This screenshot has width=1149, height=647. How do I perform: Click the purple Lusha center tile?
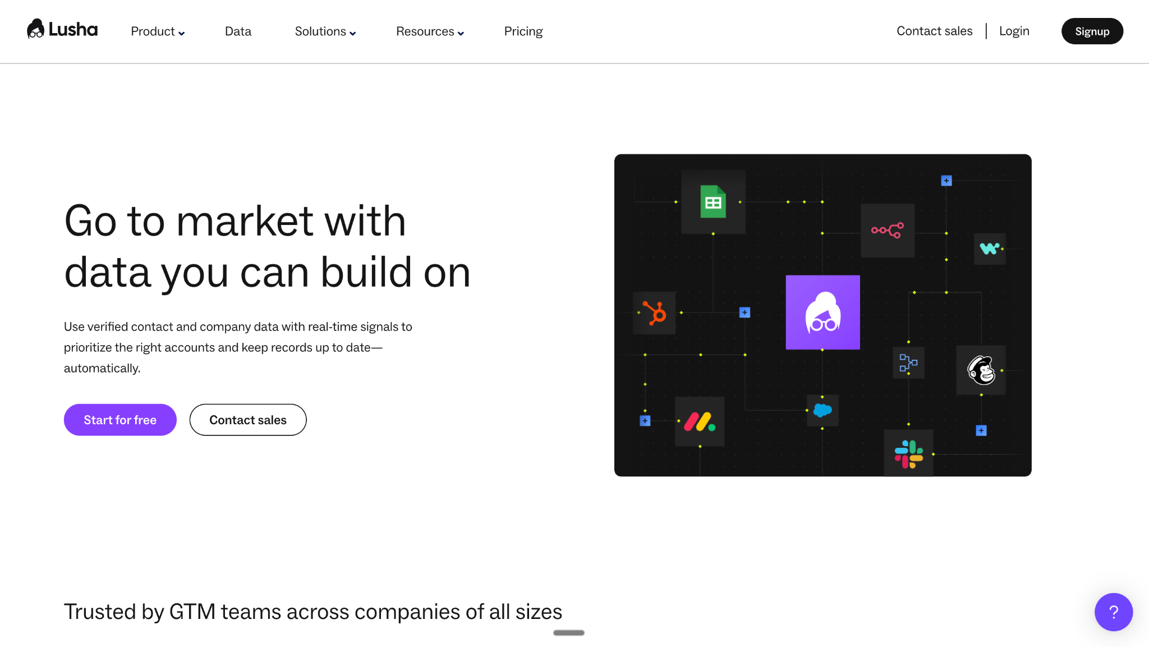(822, 313)
